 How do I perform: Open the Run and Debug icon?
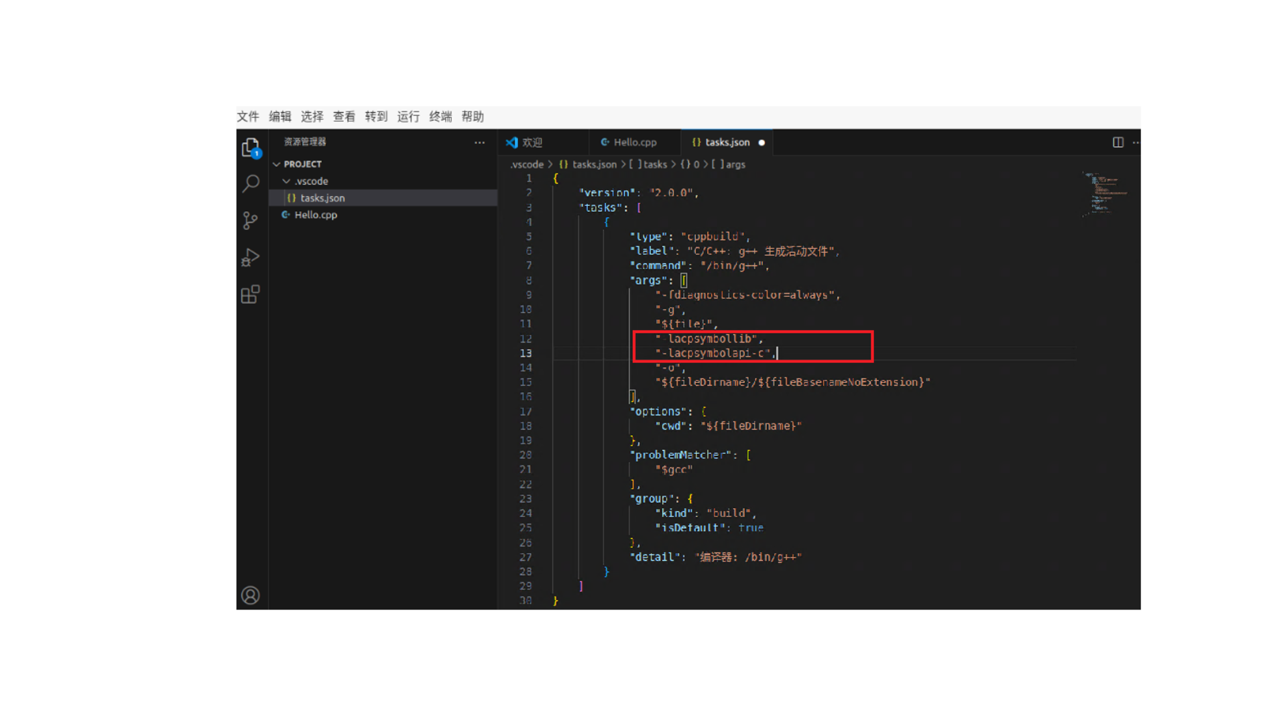251,257
